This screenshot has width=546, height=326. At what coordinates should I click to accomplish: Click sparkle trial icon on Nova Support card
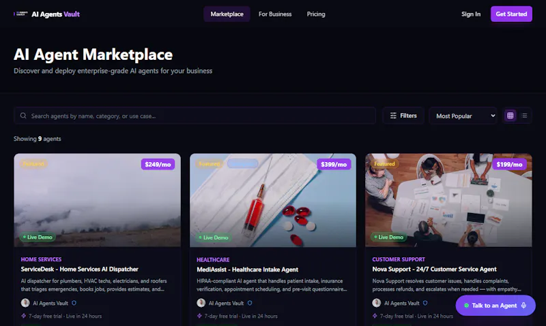pos(375,316)
